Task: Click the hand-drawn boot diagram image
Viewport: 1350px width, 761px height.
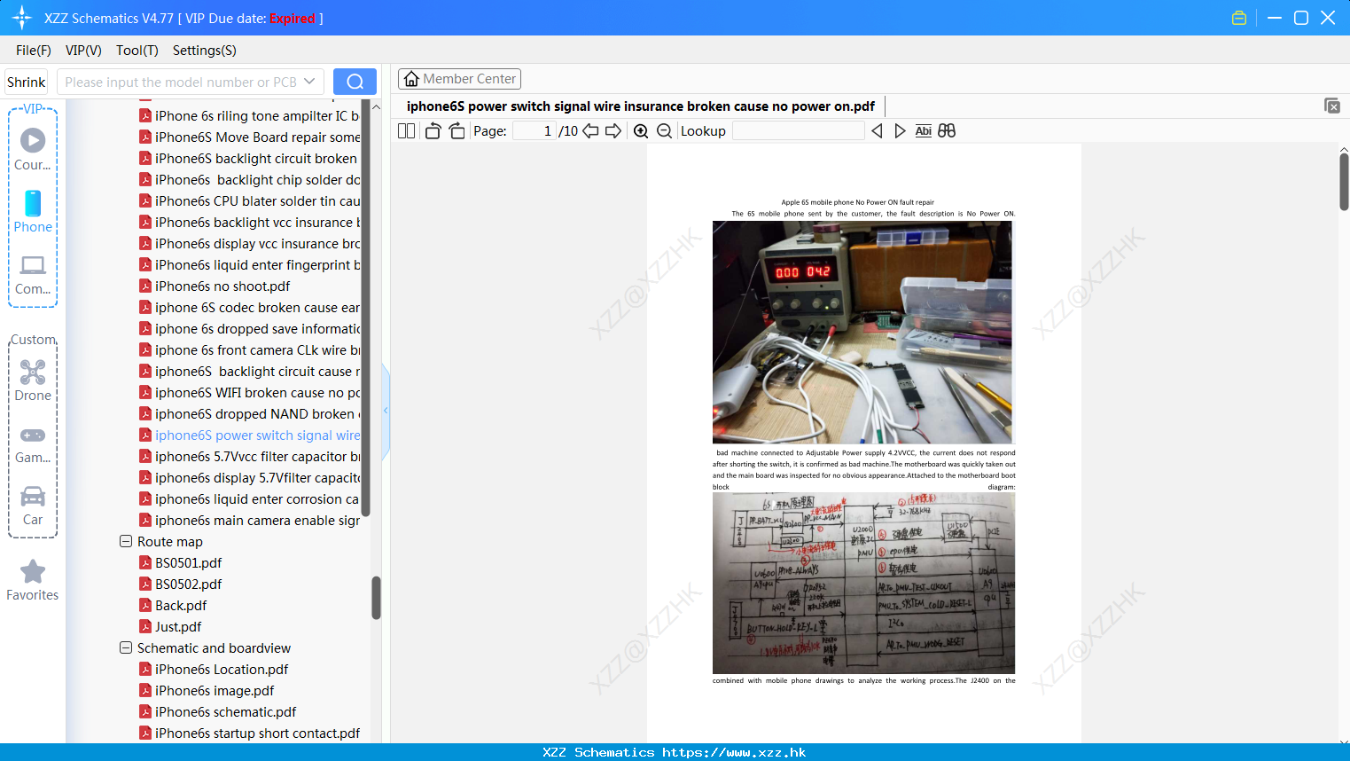Action: pyautogui.click(x=863, y=583)
